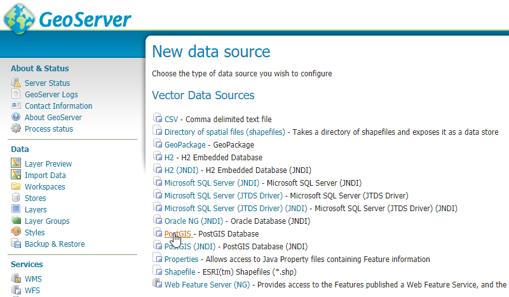Click the H2 (JNDI) store icon
This screenshot has width=509, height=297.
pos(158,169)
